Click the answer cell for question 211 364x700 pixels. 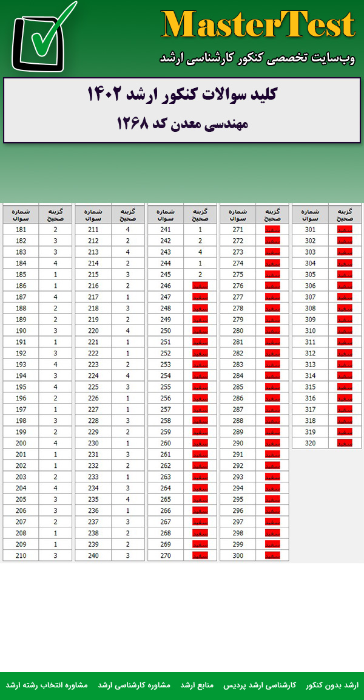[x=127, y=230]
